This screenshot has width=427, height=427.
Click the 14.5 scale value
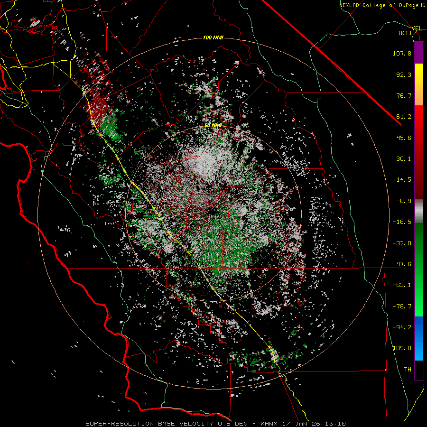[404, 180]
